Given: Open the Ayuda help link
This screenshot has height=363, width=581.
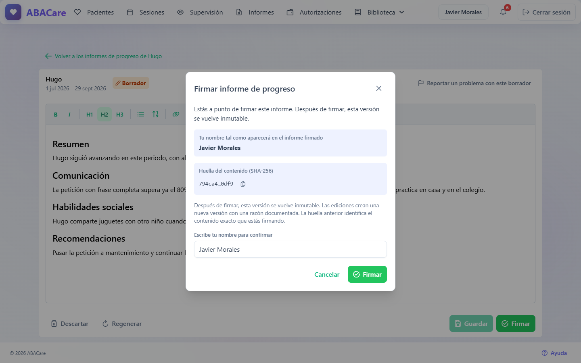Looking at the screenshot, I should 554,353.
